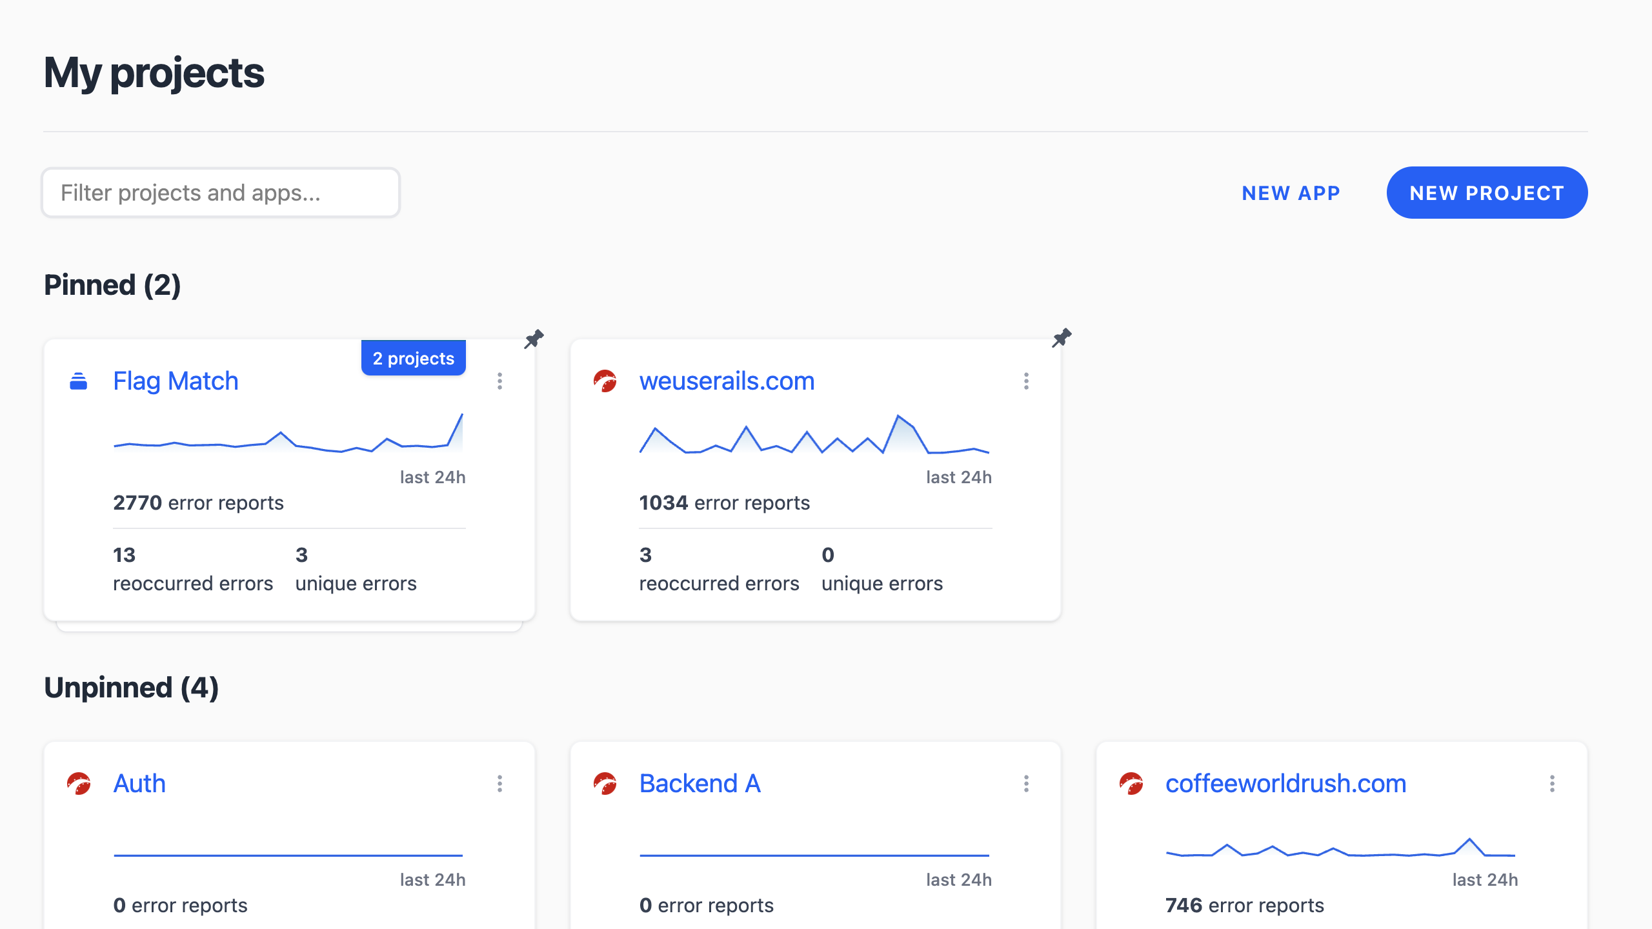This screenshot has height=929, width=1652.
Task: Focus the Filter projects and apps field
Action: coord(221,193)
